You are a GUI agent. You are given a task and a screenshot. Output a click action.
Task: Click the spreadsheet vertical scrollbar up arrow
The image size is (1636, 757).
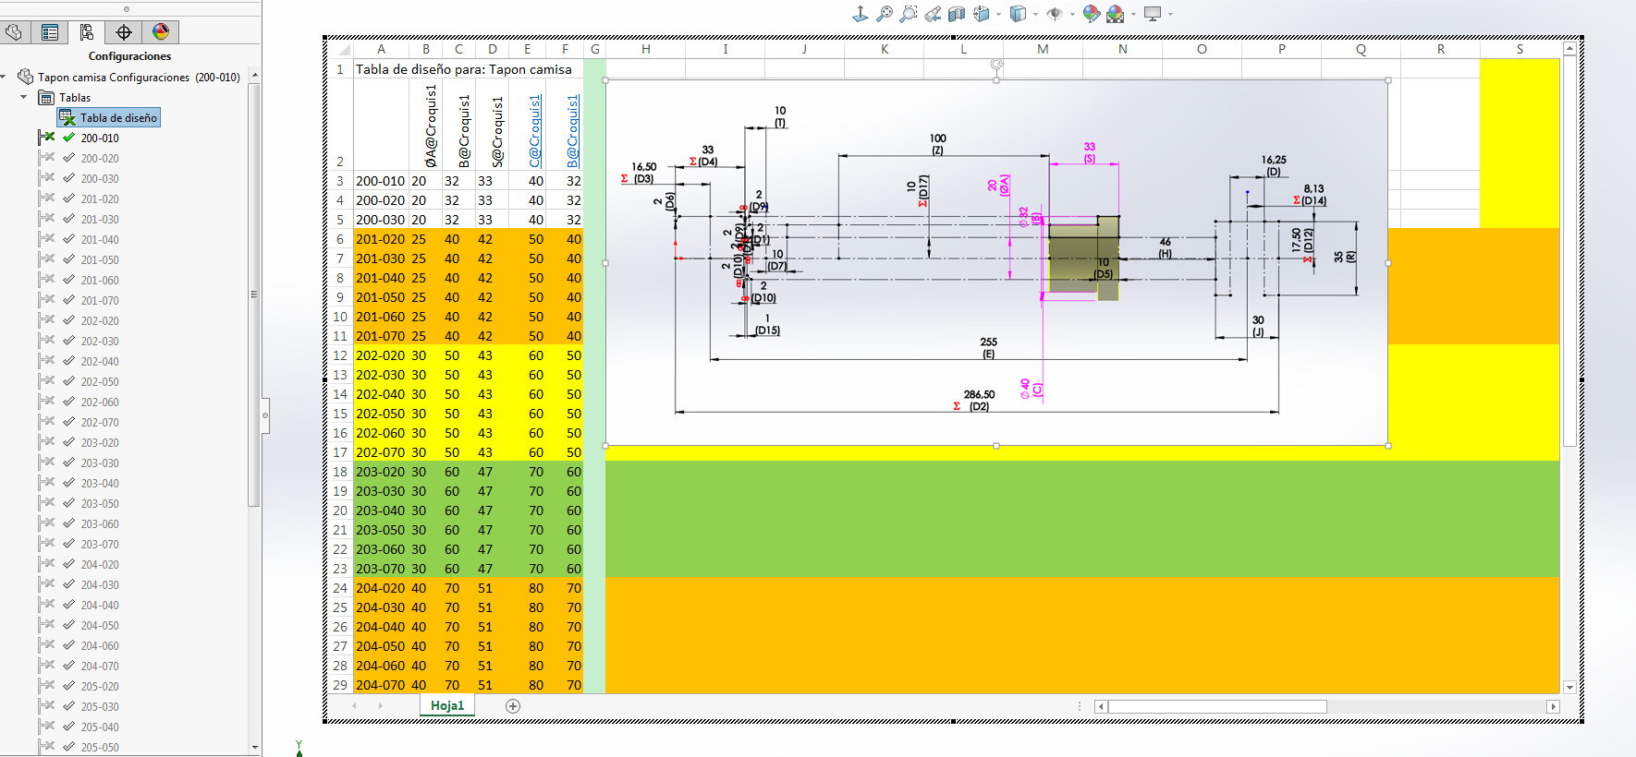click(1569, 48)
